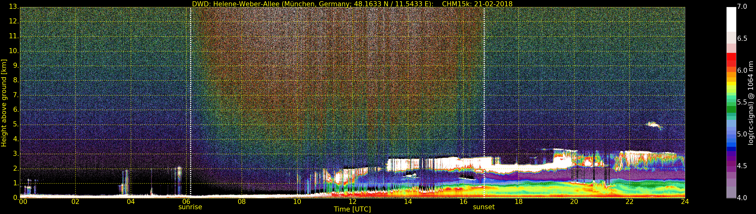This screenshot has height=214, width=756.
Task: Click the red segment of the colorbar
Action: (731, 57)
